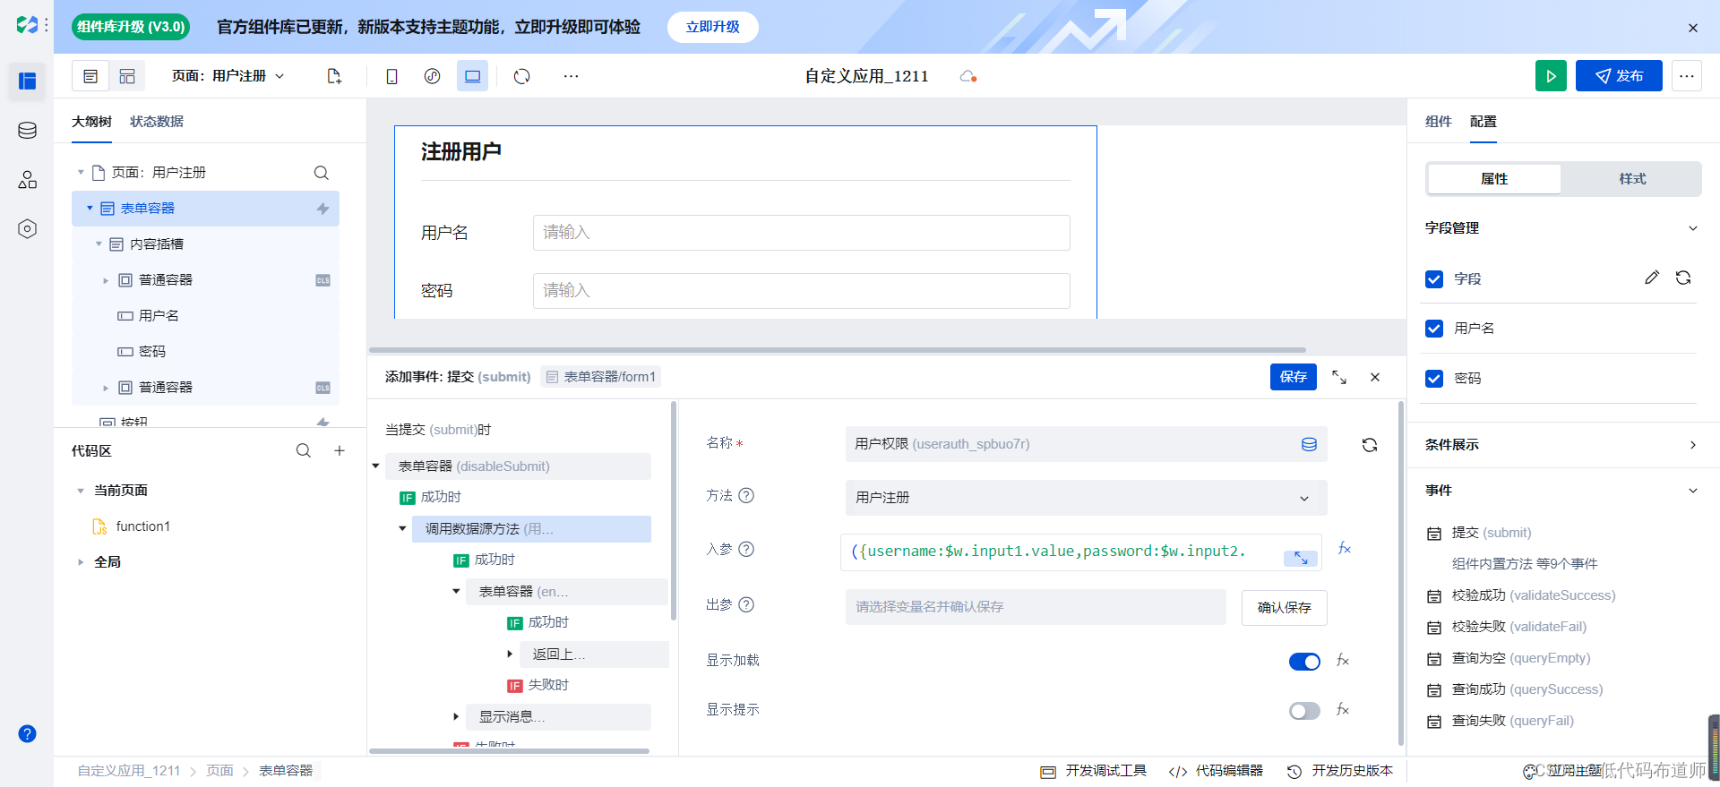Close the event editor panel

point(1375,377)
